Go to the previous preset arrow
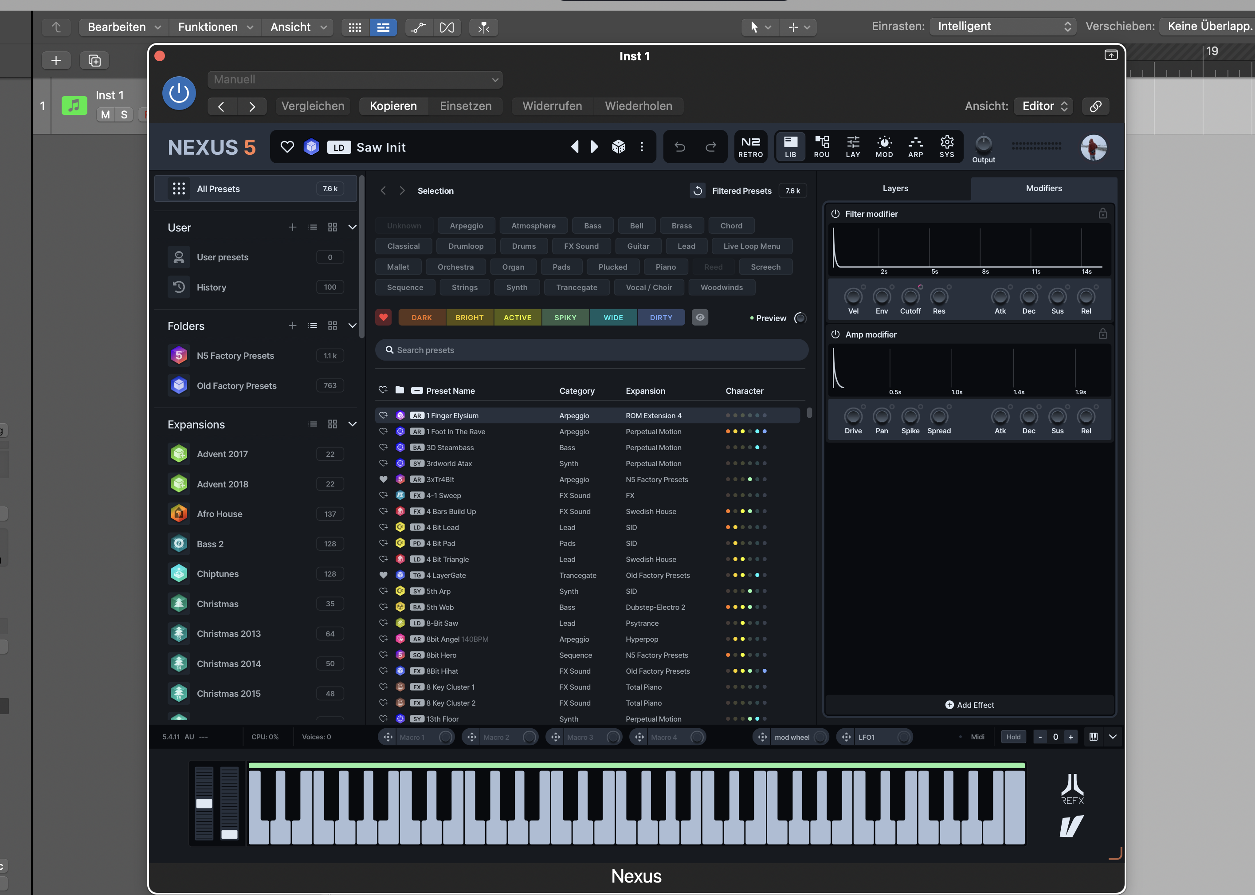This screenshot has width=1255, height=895. pos(575,147)
